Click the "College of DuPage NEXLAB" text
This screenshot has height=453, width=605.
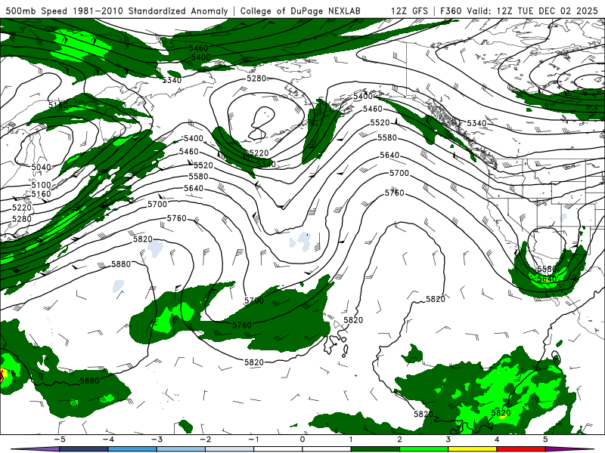point(300,11)
